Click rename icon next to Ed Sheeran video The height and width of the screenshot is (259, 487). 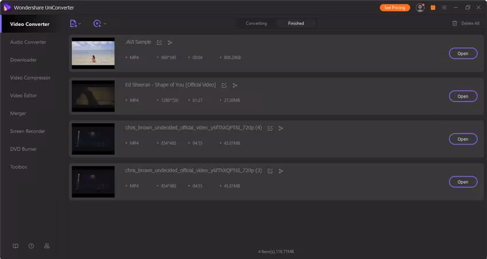224,85
